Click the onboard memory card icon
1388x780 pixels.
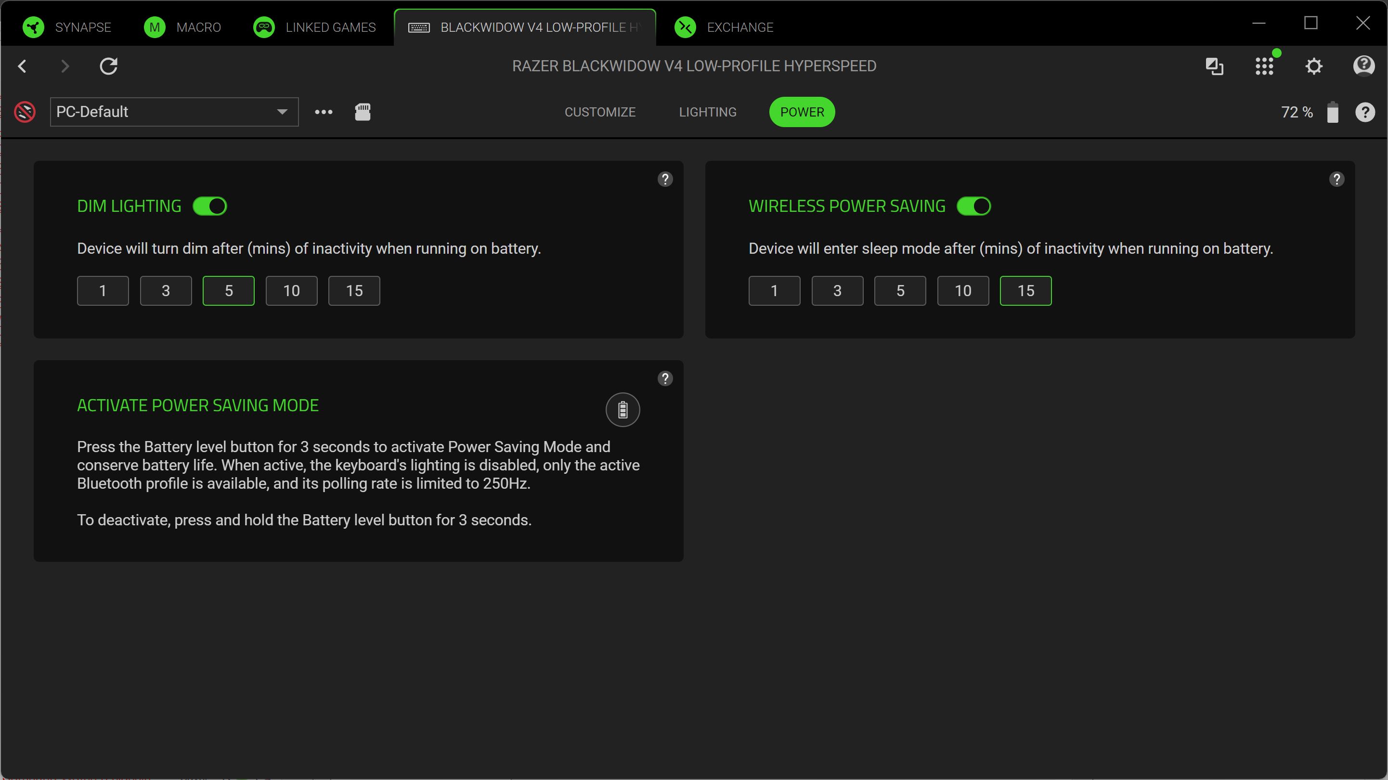(363, 112)
